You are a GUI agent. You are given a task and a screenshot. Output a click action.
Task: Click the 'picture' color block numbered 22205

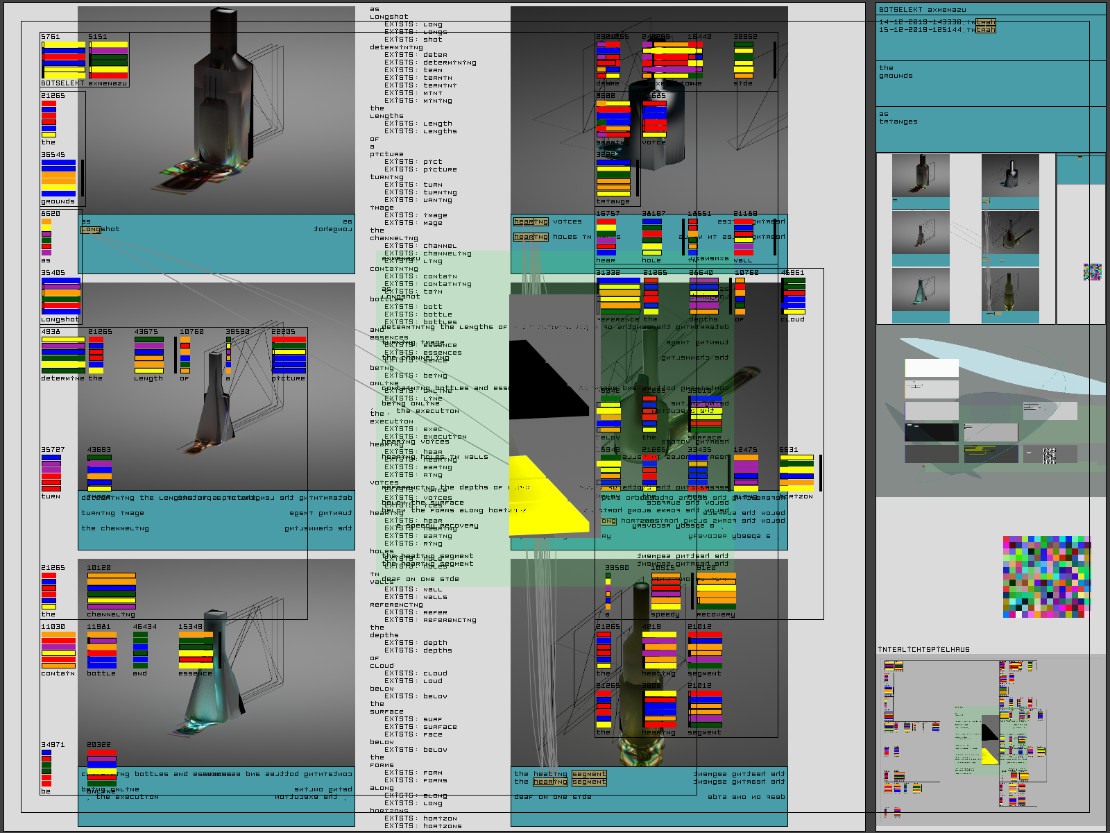tap(289, 355)
